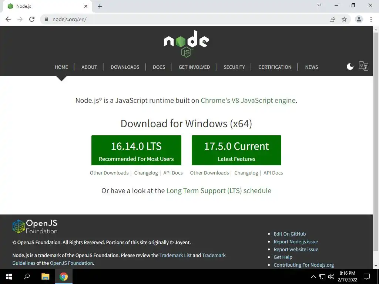Image resolution: width=379 pixels, height=284 pixels.
Task: Share this page using the share icon
Action: coord(332,19)
